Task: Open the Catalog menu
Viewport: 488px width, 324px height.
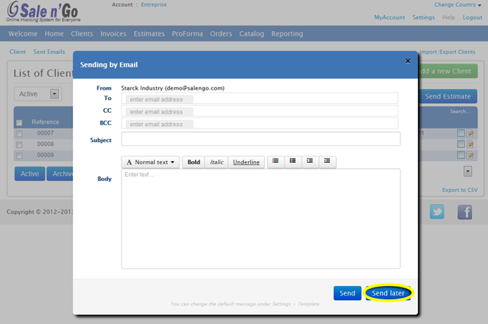Action: [251, 33]
